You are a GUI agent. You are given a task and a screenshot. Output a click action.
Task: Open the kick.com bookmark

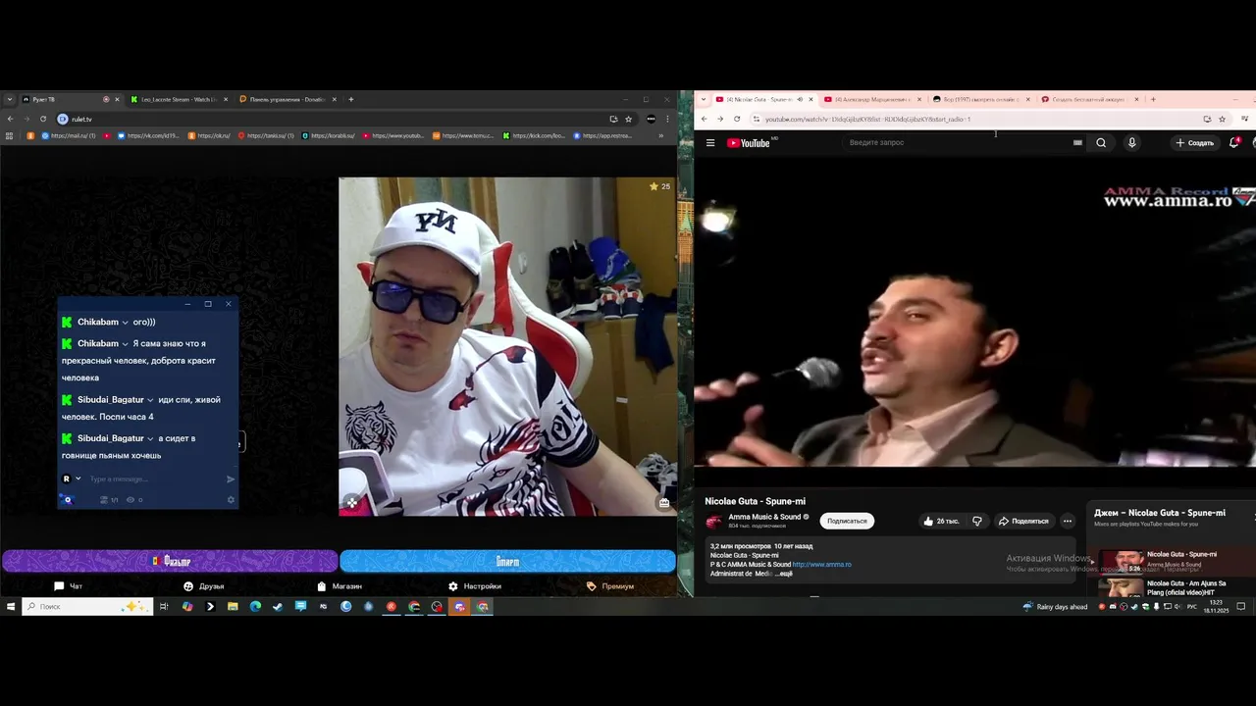[535, 135]
